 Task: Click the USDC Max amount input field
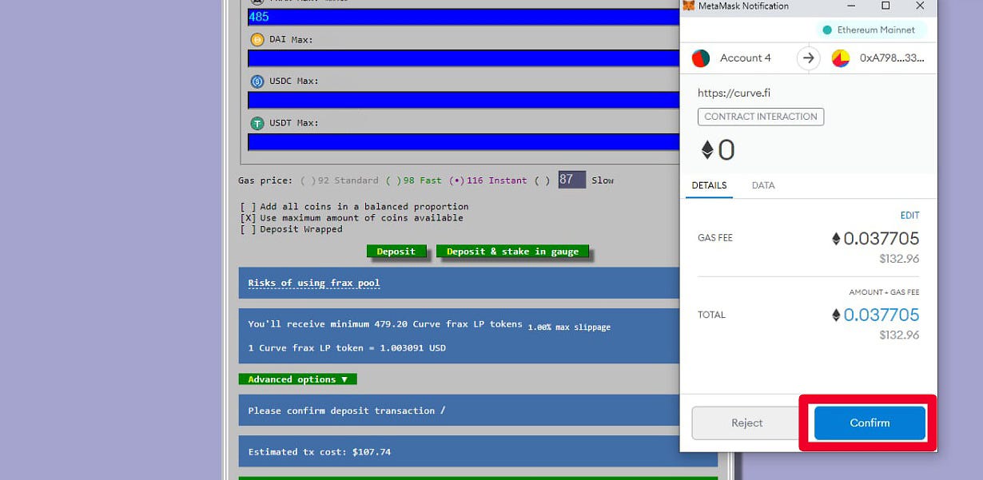(464, 100)
